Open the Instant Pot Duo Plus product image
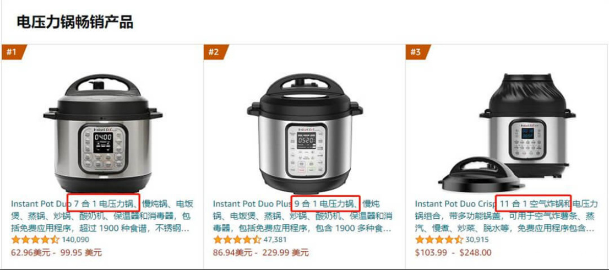 [x=305, y=133]
